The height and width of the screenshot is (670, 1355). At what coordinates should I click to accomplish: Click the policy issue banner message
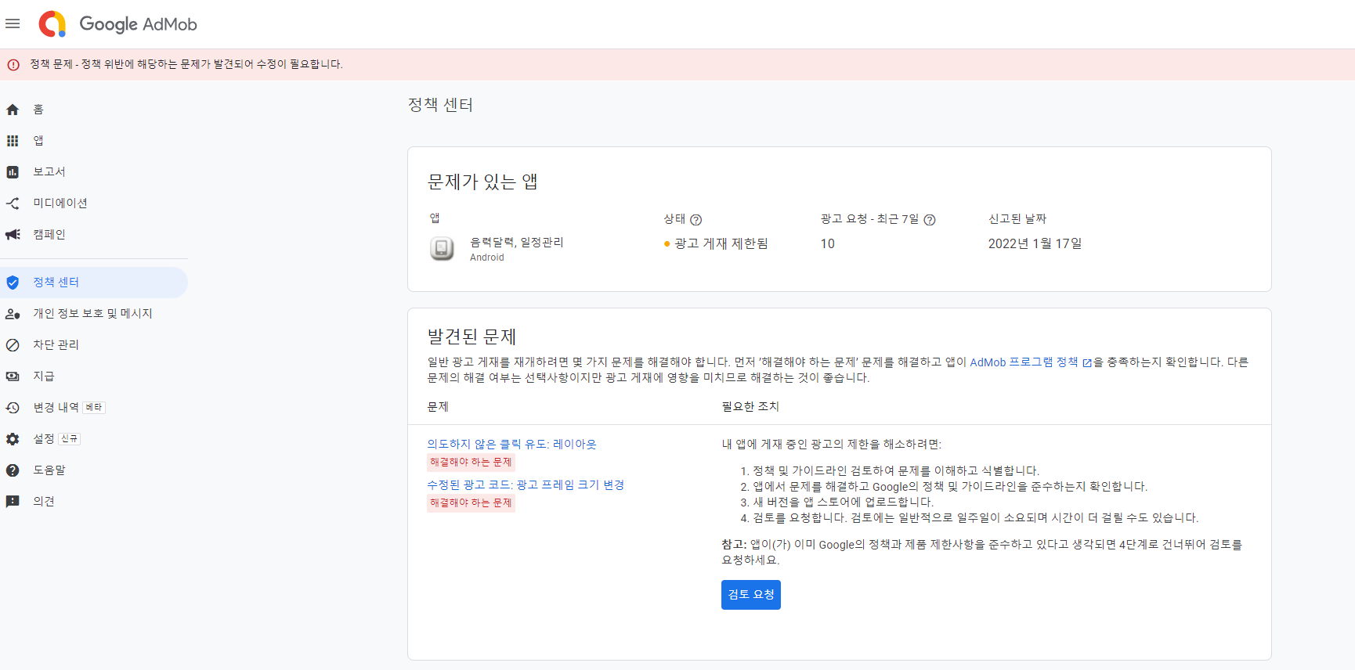[186, 64]
